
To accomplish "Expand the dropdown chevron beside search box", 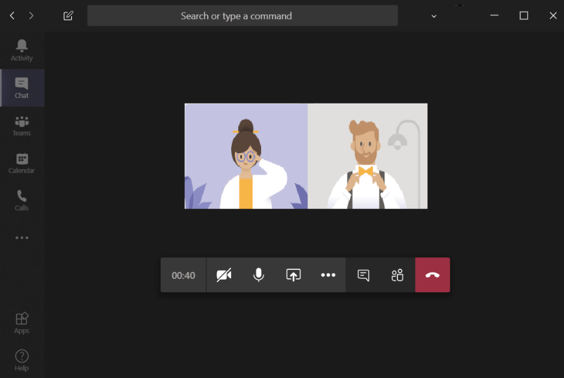I will tap(434, 16).
